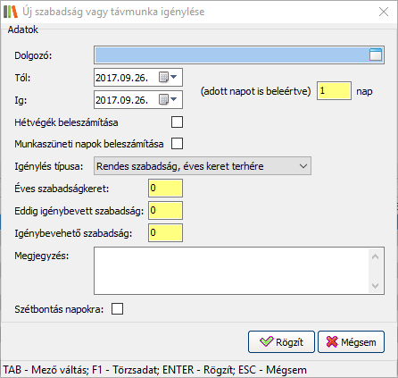
Task: Open the Tól date dropdown arrow
Action: (x=174, y=77)
